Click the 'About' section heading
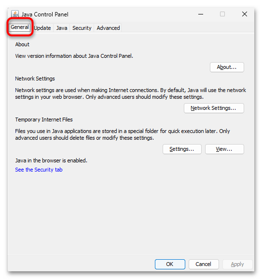 pos(22,44)
